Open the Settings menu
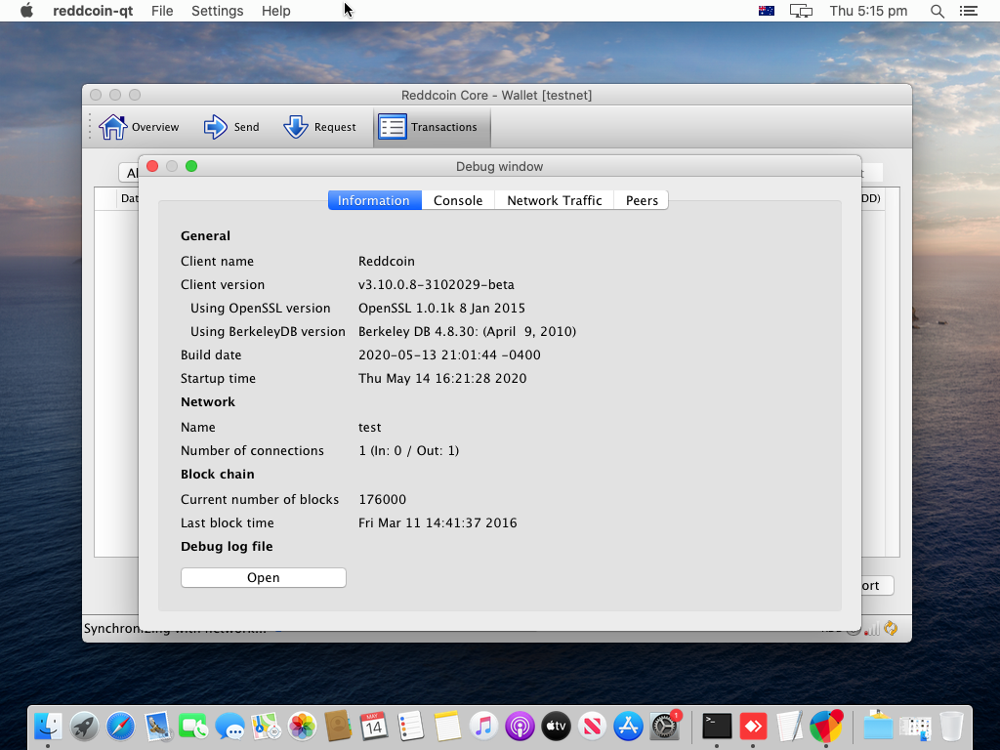 (218, 11)
